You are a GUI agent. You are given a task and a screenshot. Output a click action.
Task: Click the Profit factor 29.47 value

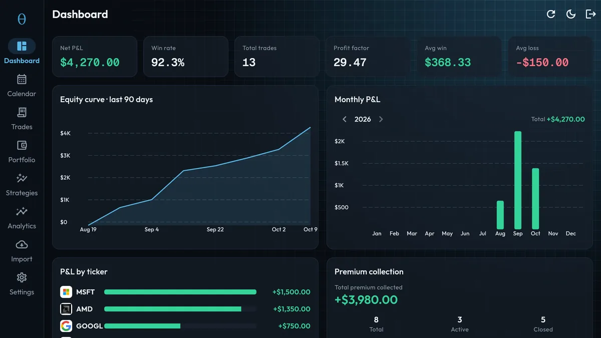[350, 63]
